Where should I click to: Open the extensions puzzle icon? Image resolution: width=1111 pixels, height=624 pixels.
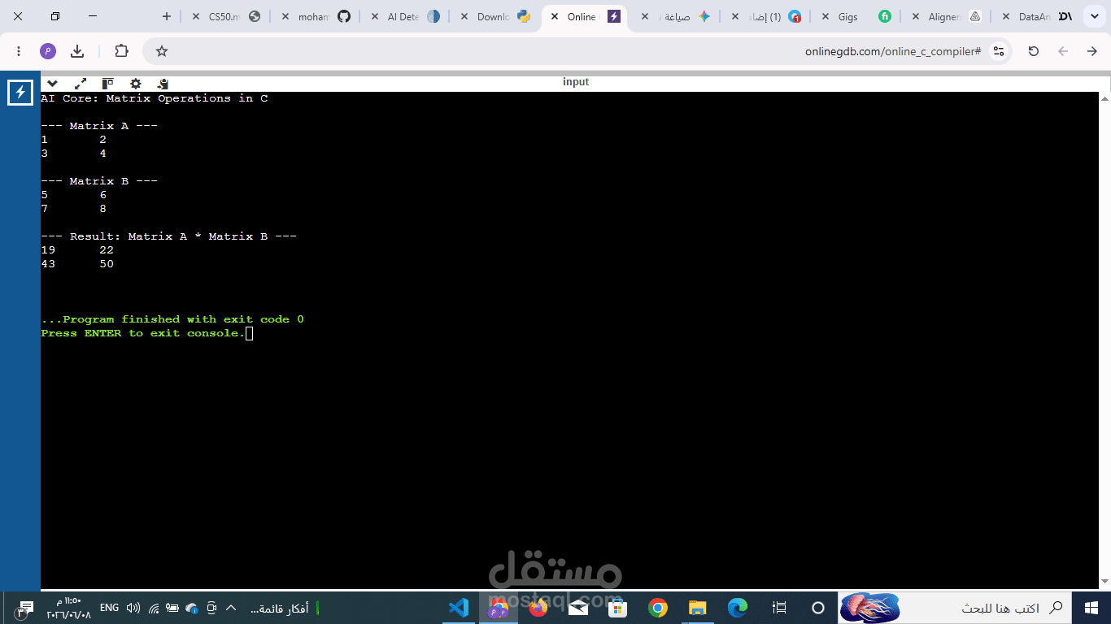[x=121, y=51]
